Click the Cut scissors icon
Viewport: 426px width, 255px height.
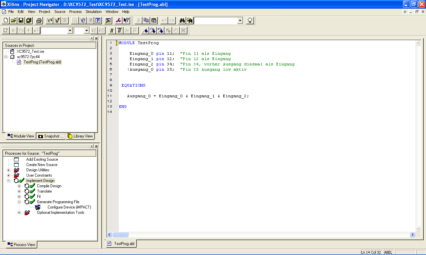[x=138, y=21]
